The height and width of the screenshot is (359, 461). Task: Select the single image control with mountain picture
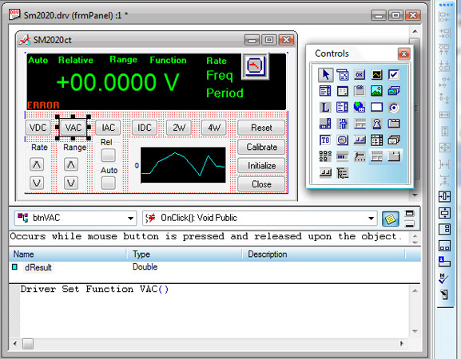(376, 91)
